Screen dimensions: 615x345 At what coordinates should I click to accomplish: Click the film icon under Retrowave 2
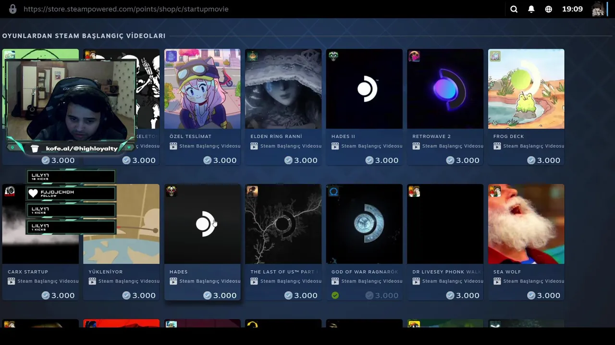416,146
